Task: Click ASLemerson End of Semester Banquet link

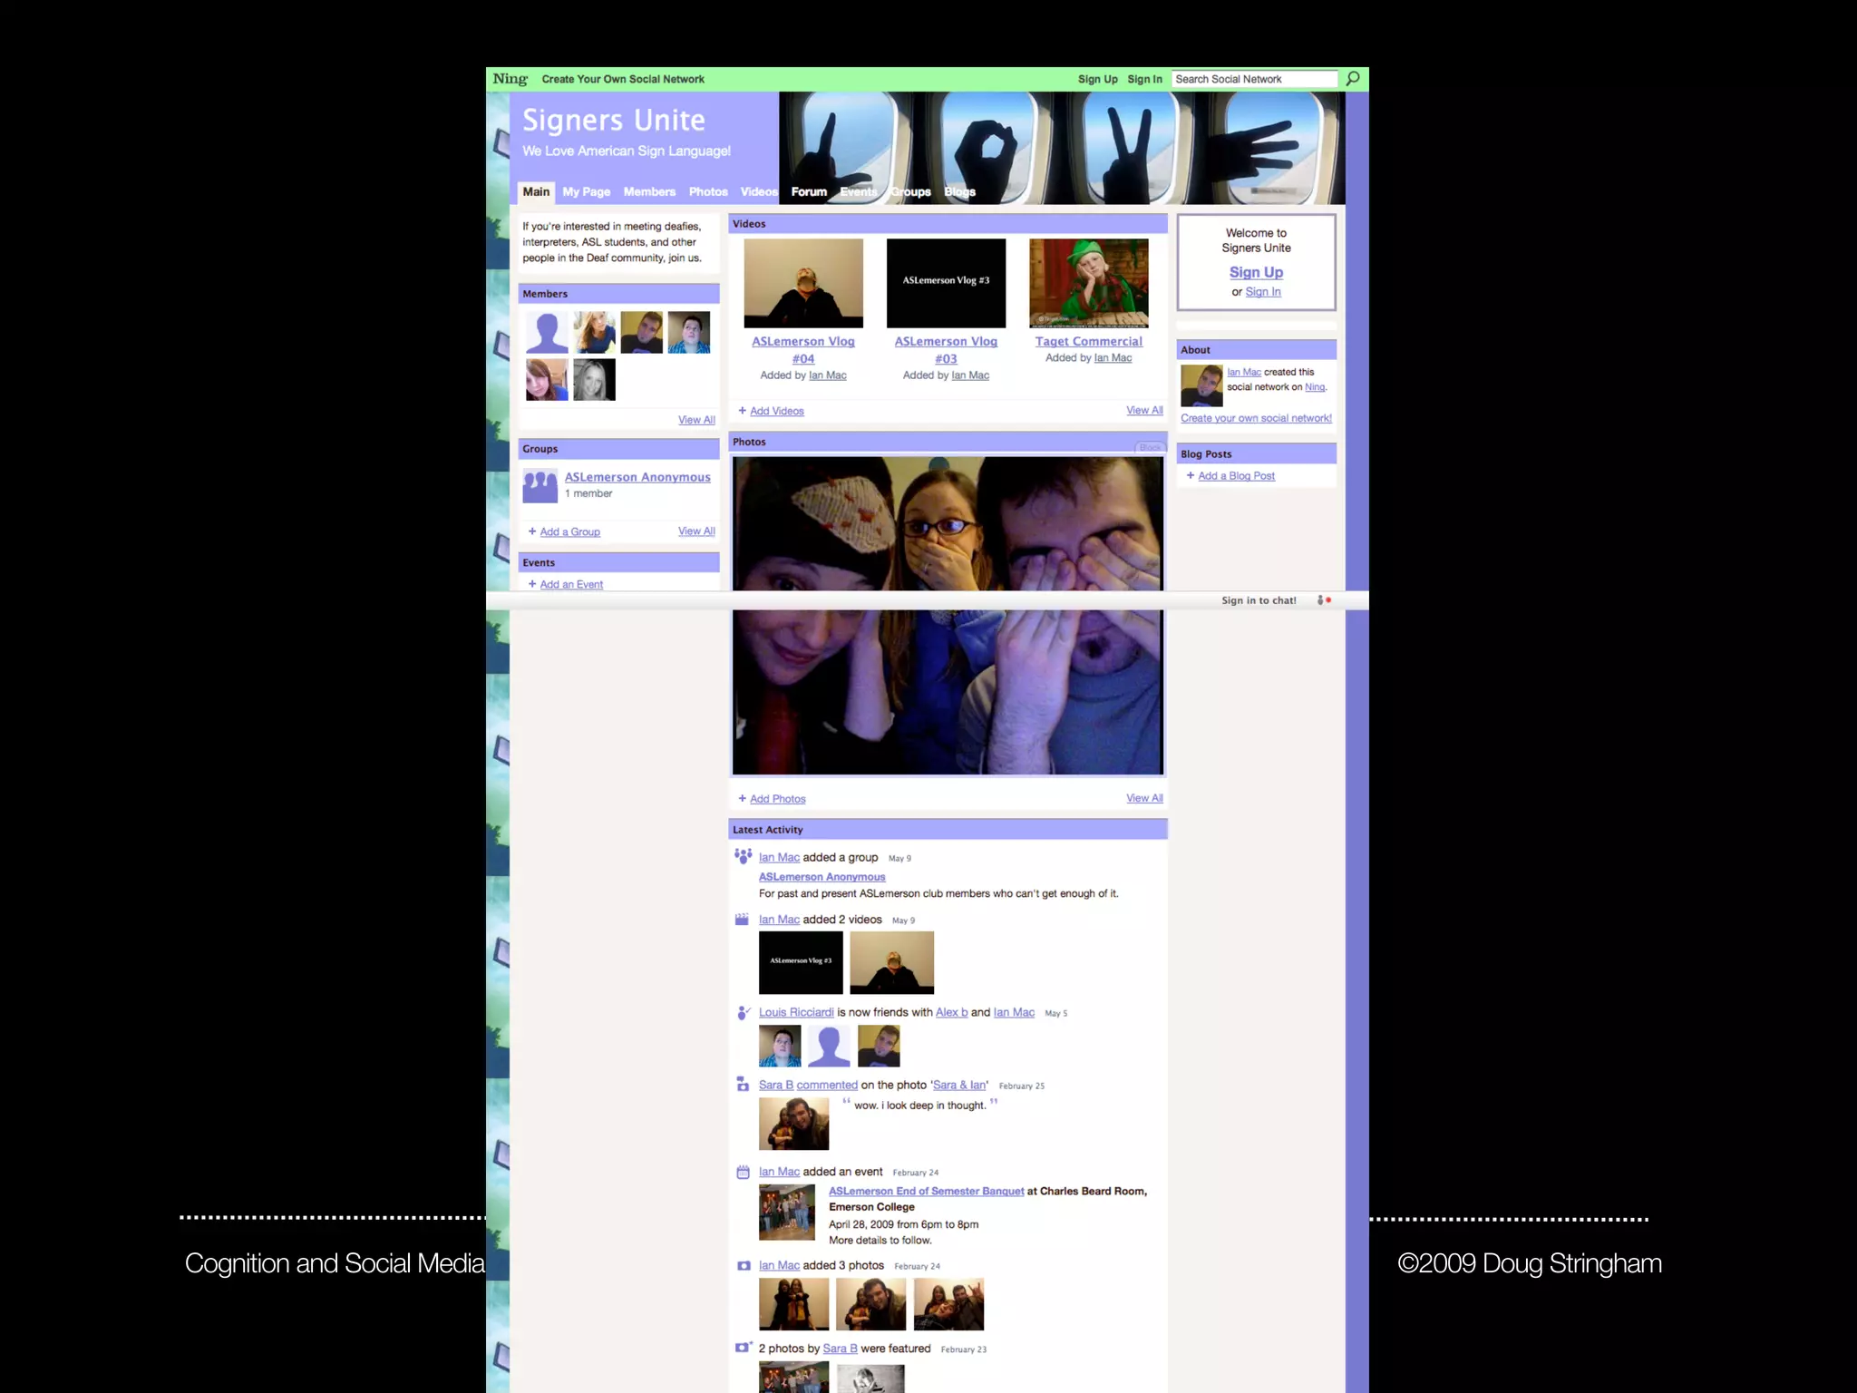Action: 926,1191
